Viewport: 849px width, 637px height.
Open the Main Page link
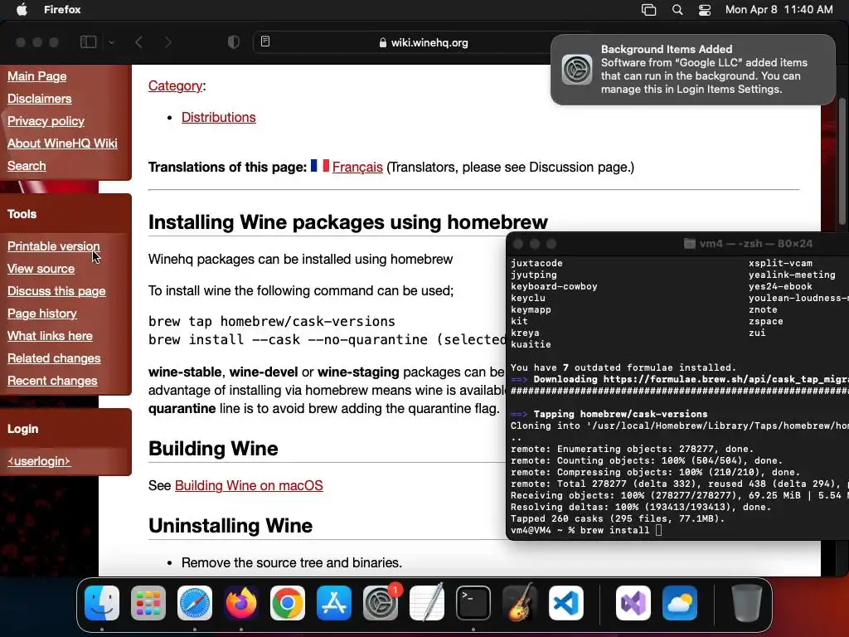point(36,75)
